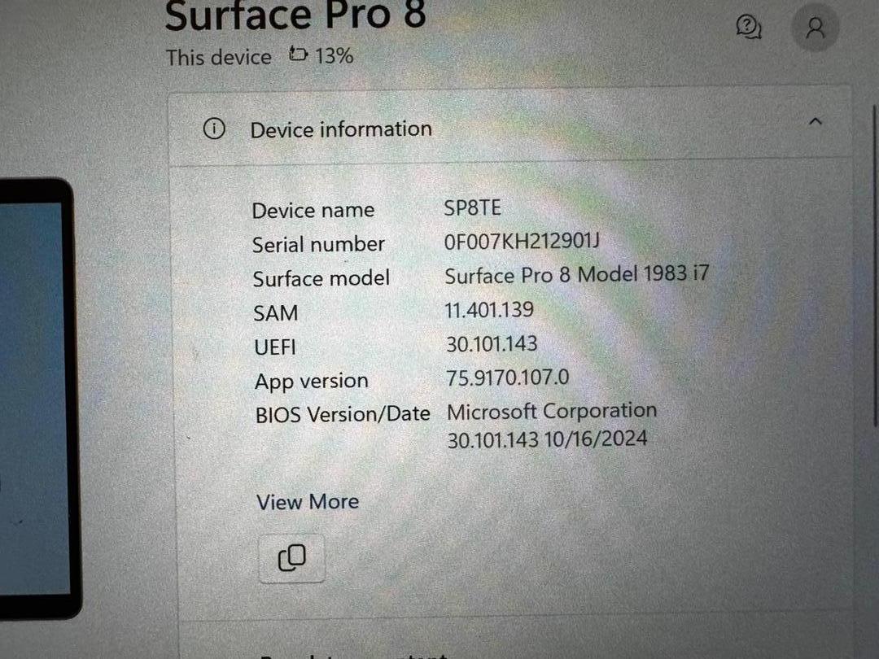Click the This device label
This screenshot has width=879, height=659.
[x=219, y=57]
